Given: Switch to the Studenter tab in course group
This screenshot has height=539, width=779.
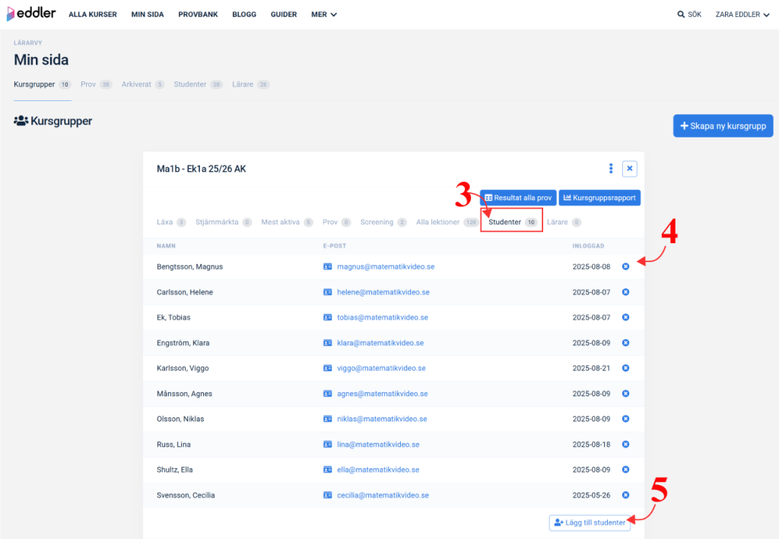Looking at the screenshot, I should 510,222.
